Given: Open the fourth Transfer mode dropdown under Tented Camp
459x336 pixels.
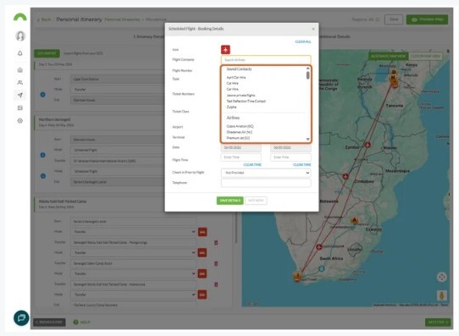Looking at the screenshot, I should click(x=134, y=295).
